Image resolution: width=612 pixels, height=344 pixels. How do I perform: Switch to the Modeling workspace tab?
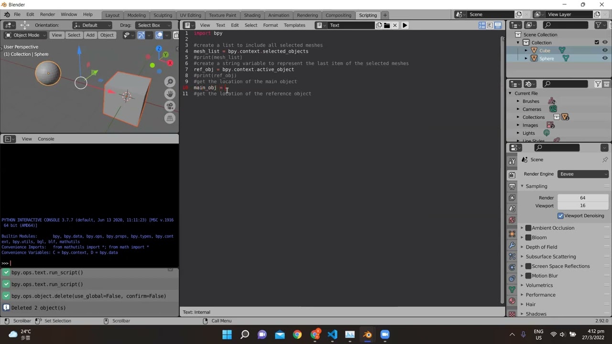pyautogui.click(x=136, y=15)
